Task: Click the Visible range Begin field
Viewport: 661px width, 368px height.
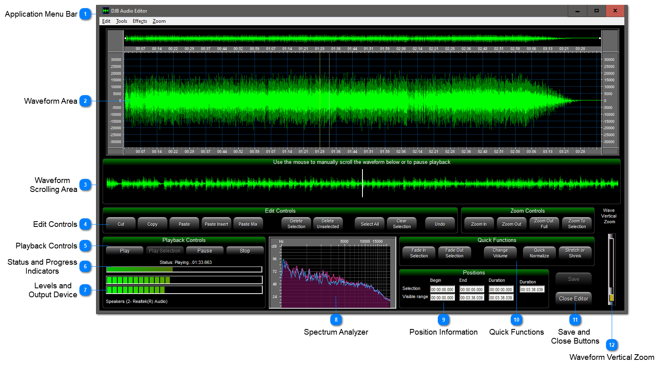Action: coord(442,298)
